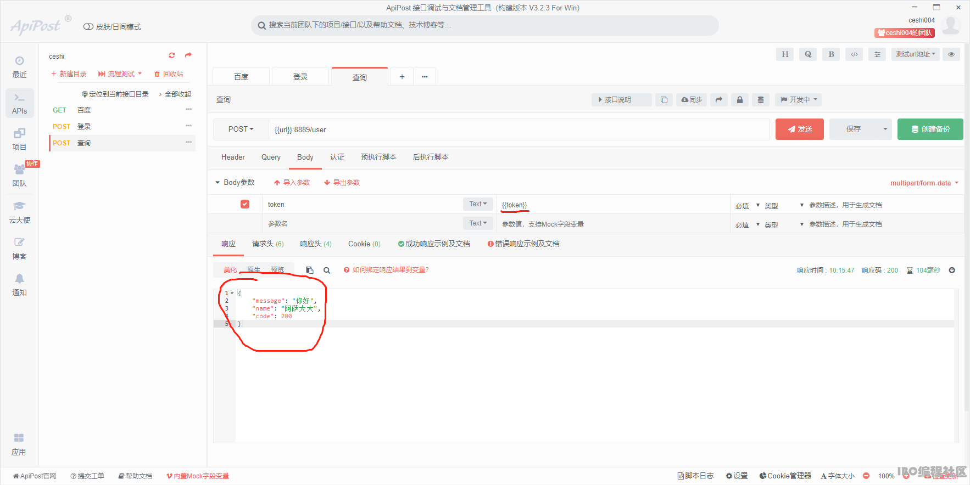970x485 pixels.
Task: Select the POST 登录 request in the list
Action: pos(122,127)
